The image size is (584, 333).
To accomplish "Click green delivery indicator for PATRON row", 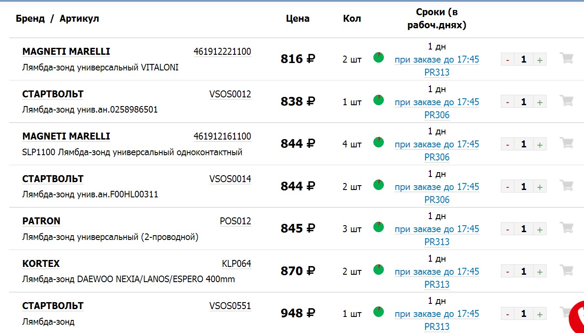I will [x=379, y=227].
